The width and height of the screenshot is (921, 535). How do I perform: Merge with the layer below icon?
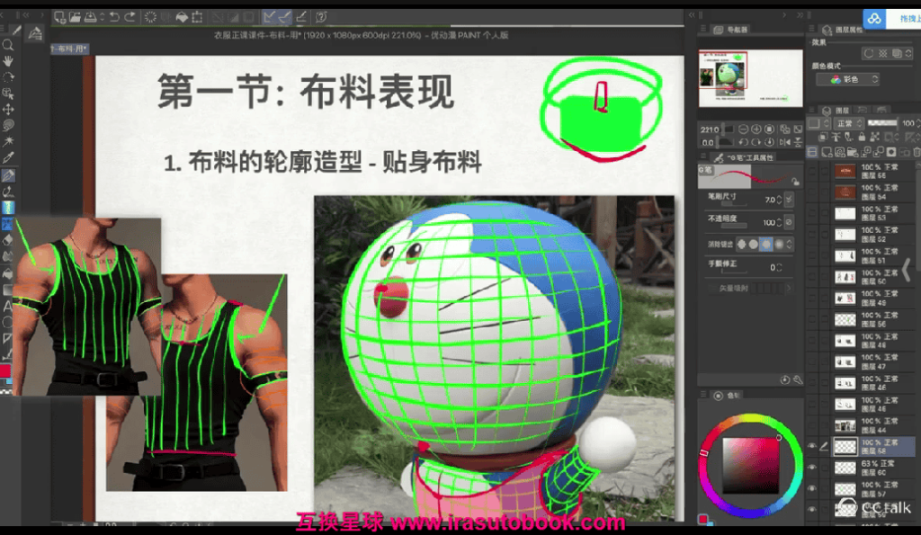pos(878,152)
